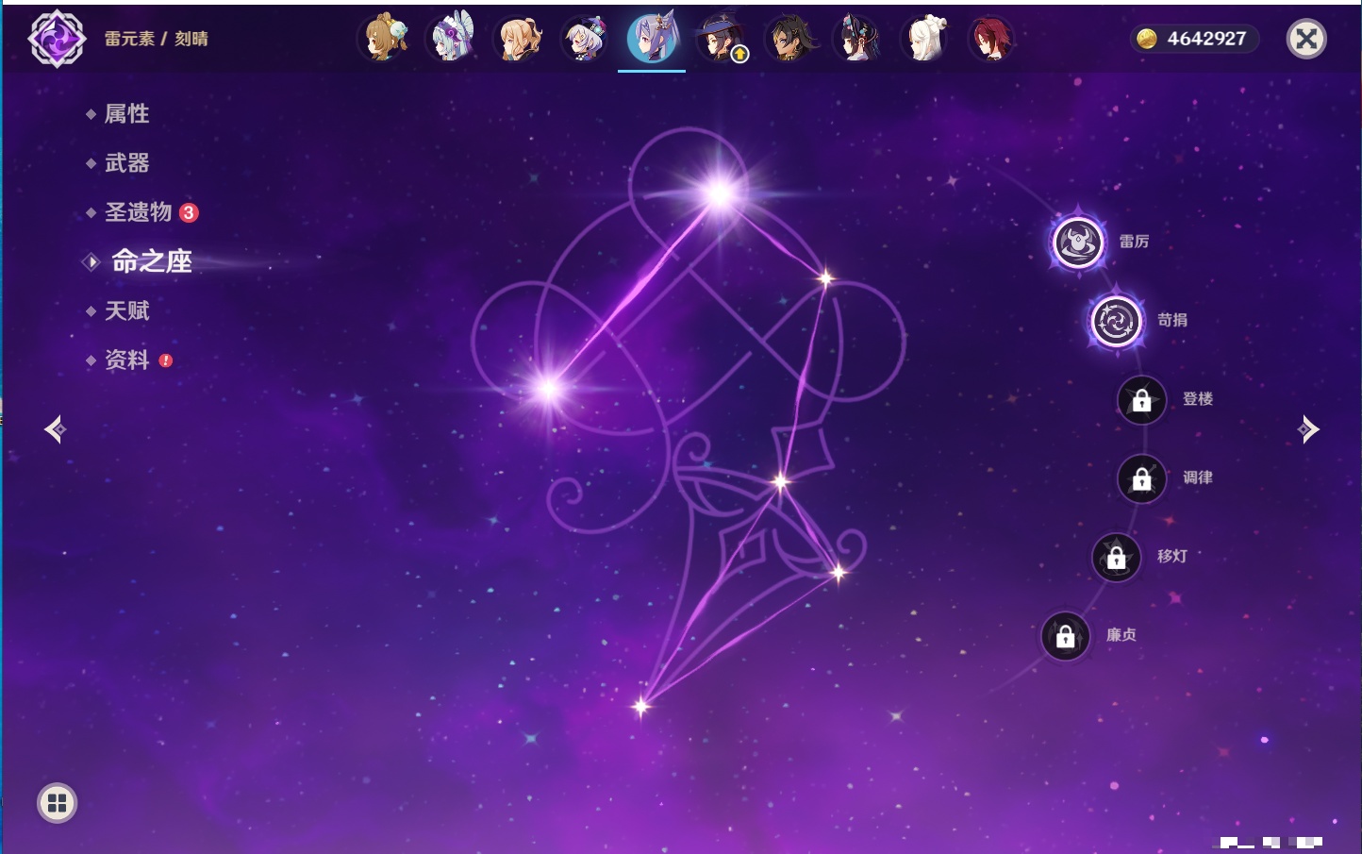This screenshot has width=1362, height=854.
Task: Select the brown-haired avatar with teal bell ornament
Action: (x=385, y=39)
